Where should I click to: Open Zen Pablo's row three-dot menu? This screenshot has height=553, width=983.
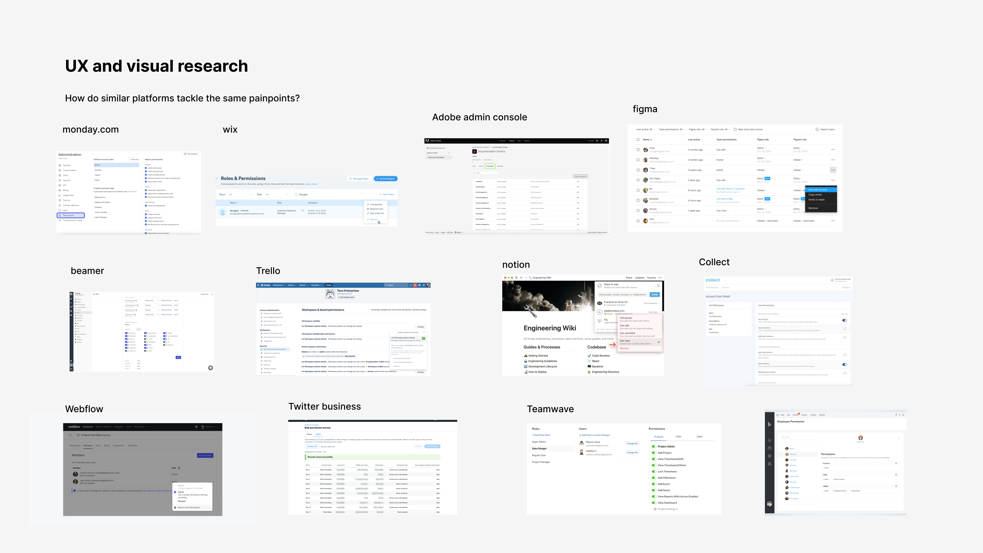[833, 180]
